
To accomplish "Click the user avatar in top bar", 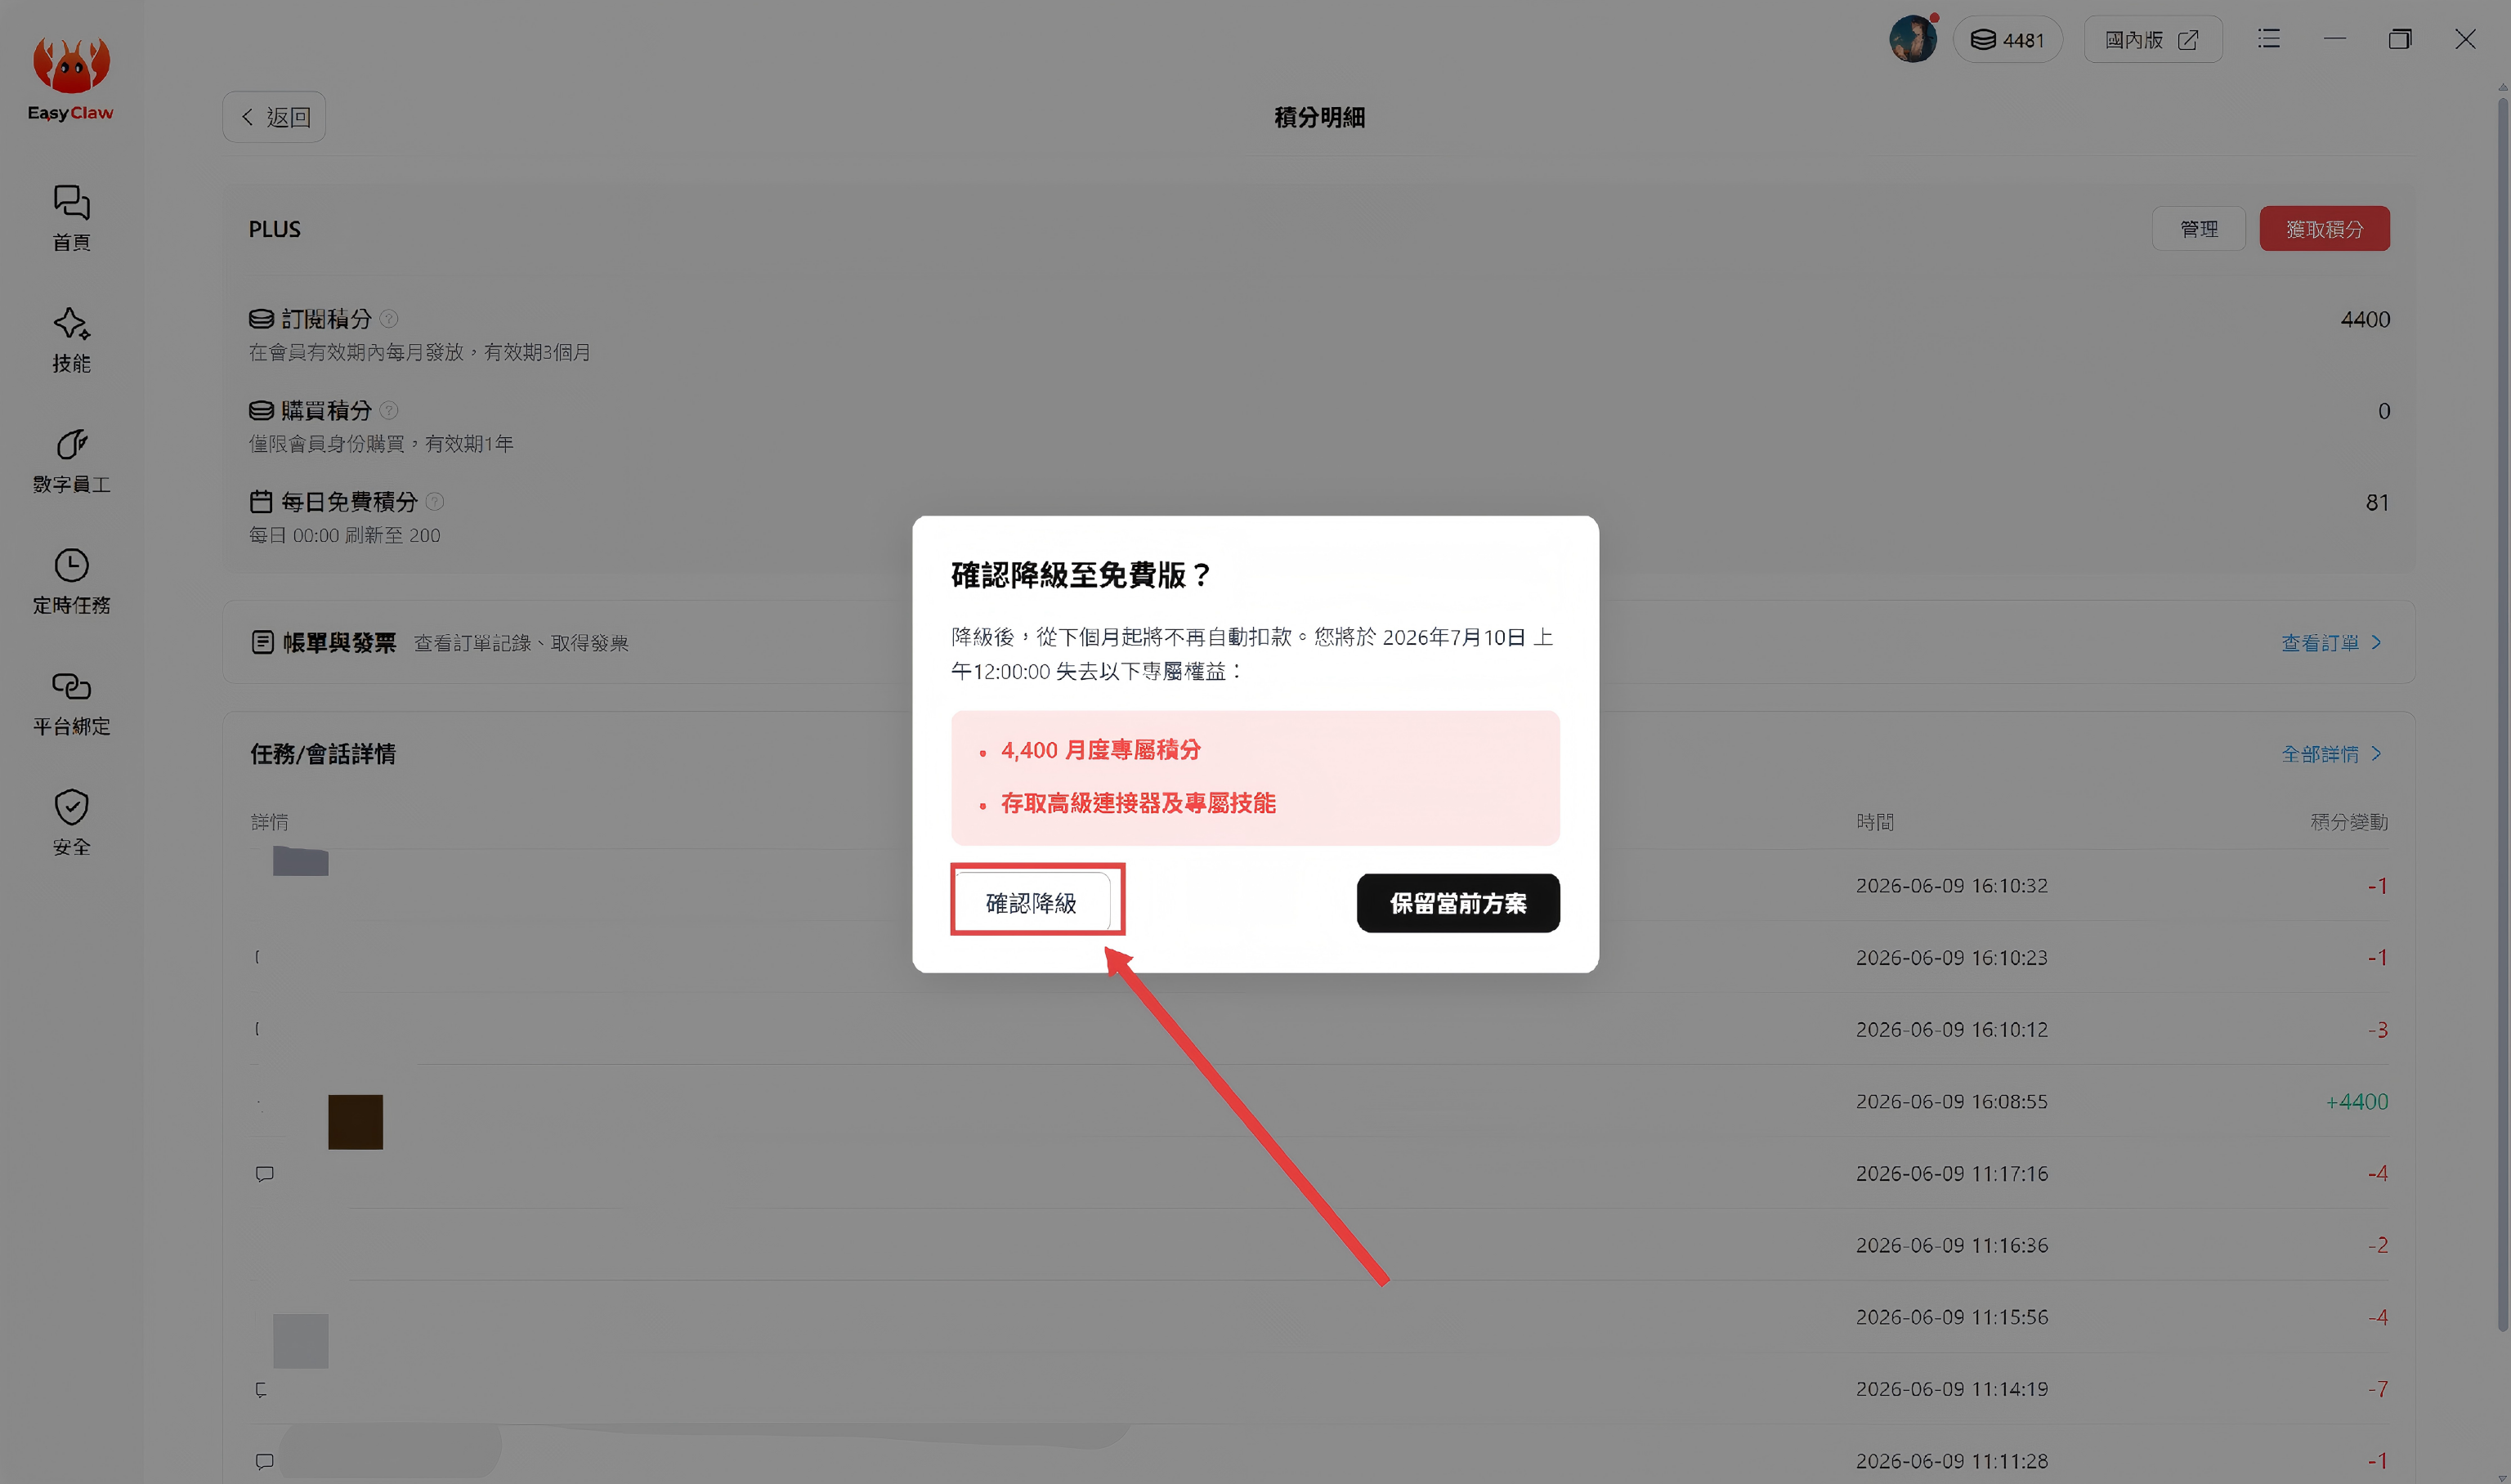I will (1912, 39).
